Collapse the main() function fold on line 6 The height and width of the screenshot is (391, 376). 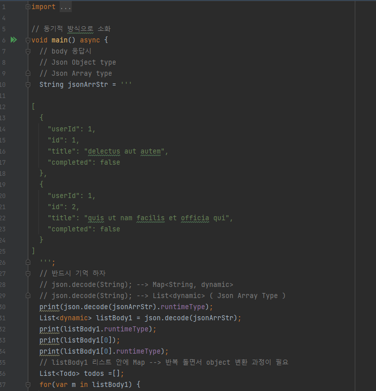(28, 40)
